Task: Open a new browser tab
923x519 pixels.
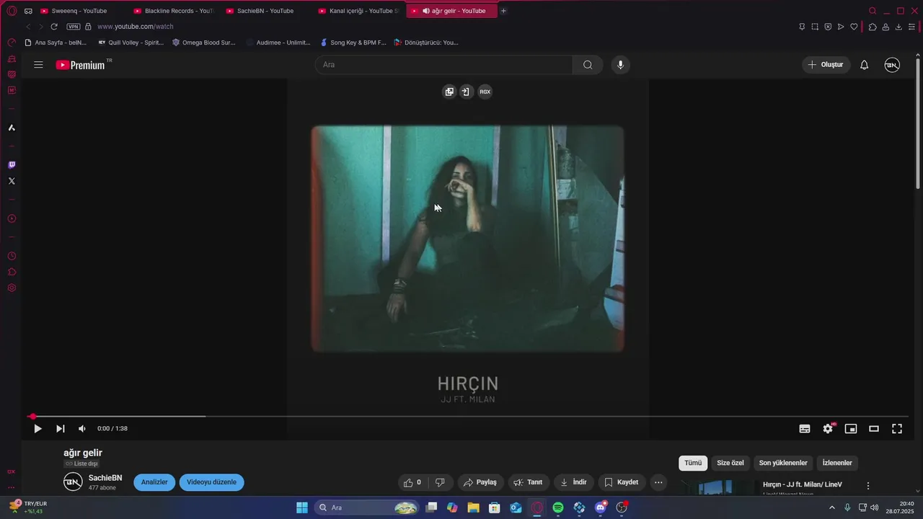Action: click(x=503, y=11)
